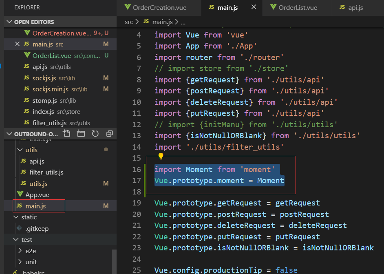Open sockjs.js in Open Editors
Image resolution: width=384 pixels, height=274 pixels.
[60, 78]
